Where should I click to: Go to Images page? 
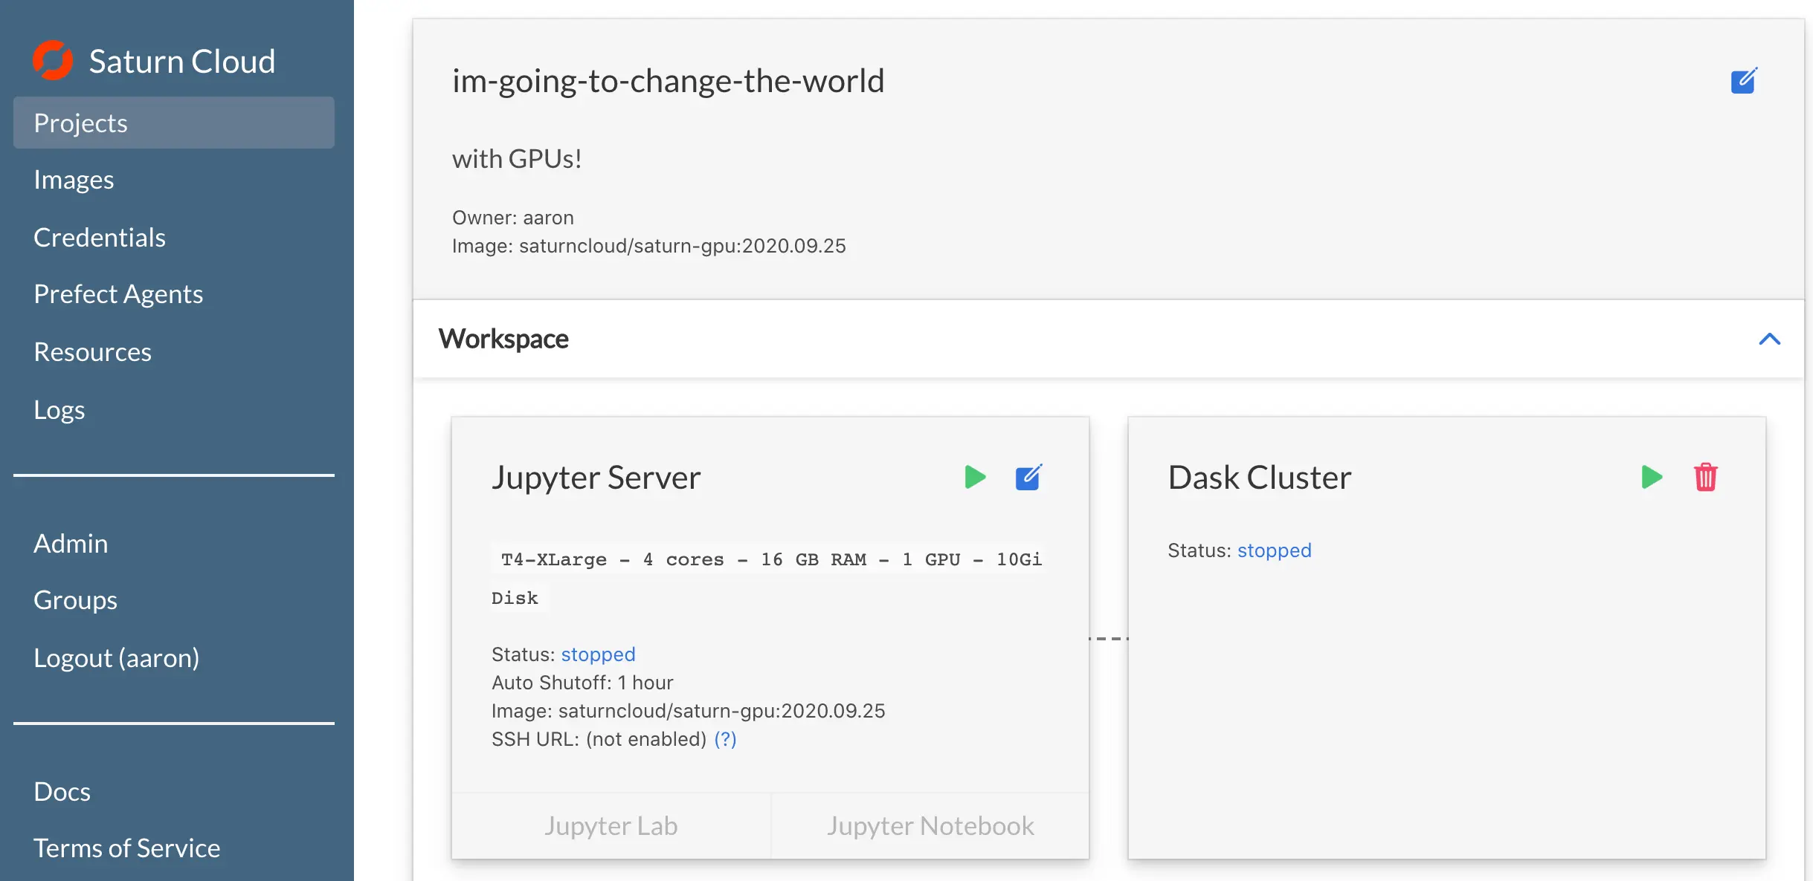click(74, 180)
